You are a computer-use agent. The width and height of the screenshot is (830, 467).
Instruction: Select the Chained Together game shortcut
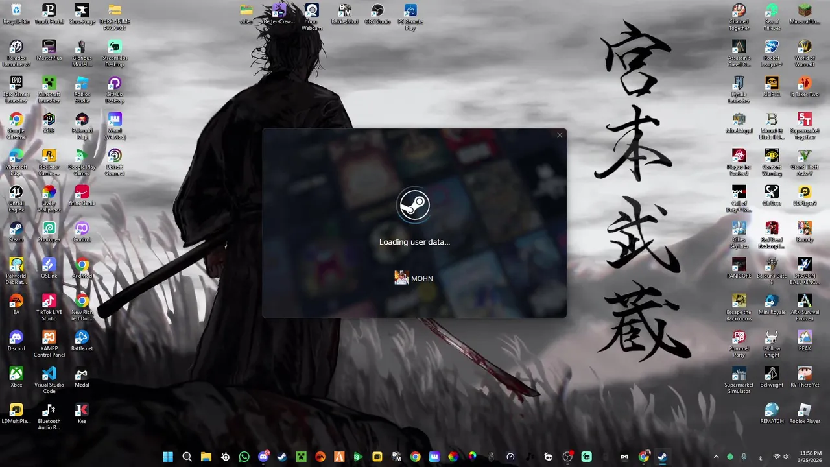point(739,18)
